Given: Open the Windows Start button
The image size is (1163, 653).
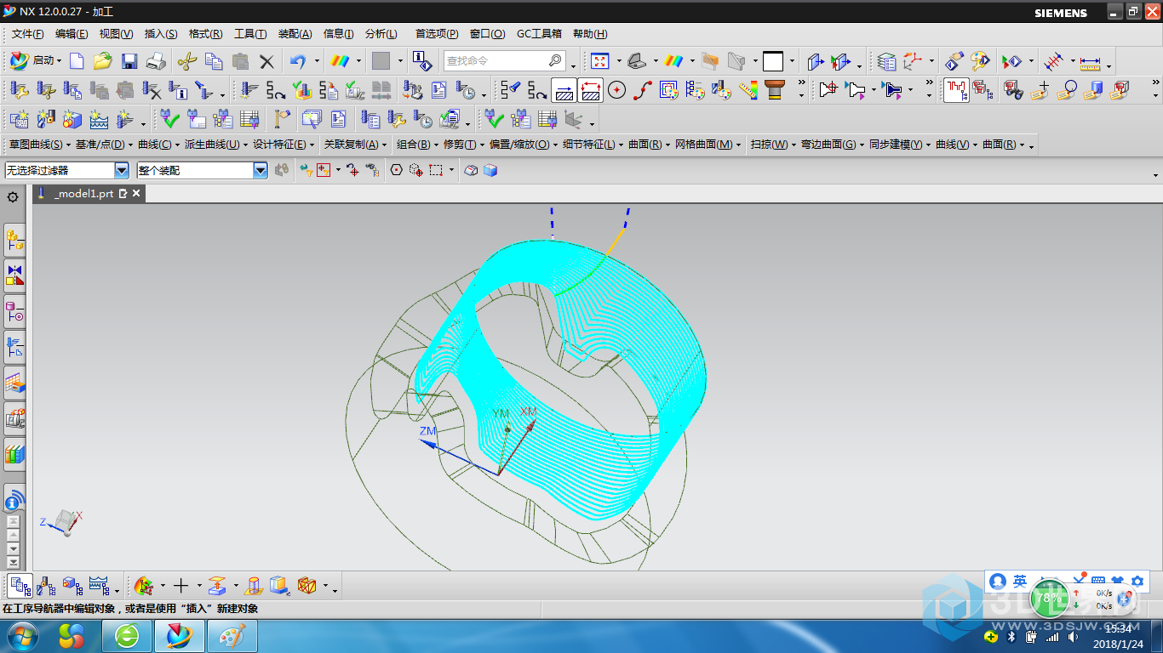Looking at the screenshot, I should (23, 636).
